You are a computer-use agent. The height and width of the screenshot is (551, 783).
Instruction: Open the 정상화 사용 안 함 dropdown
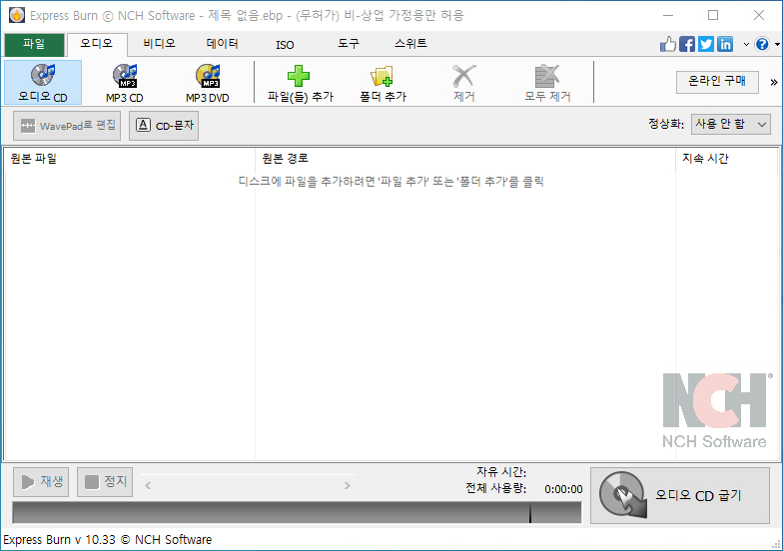click(731, 124)
